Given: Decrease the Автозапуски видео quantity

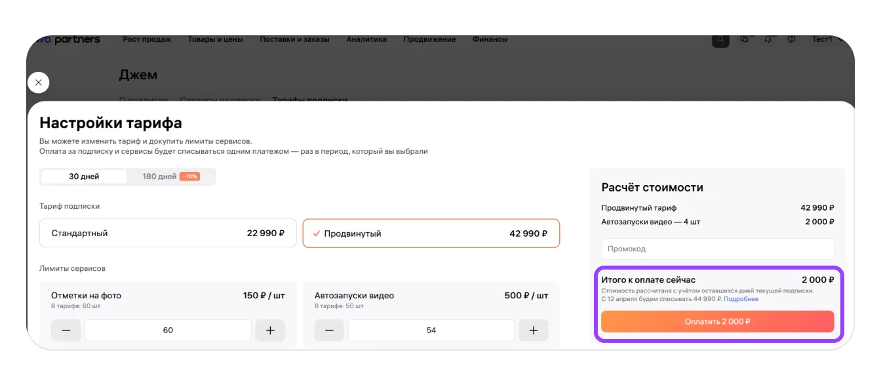Looking at the screenshot, I should click(329, 330).
